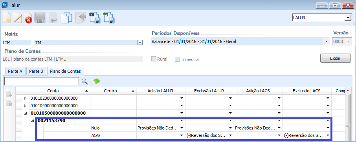Viewport: 356px width, 142px height.
Task: Open the Matriz LTM dropdown
Action: pos(140,43)
